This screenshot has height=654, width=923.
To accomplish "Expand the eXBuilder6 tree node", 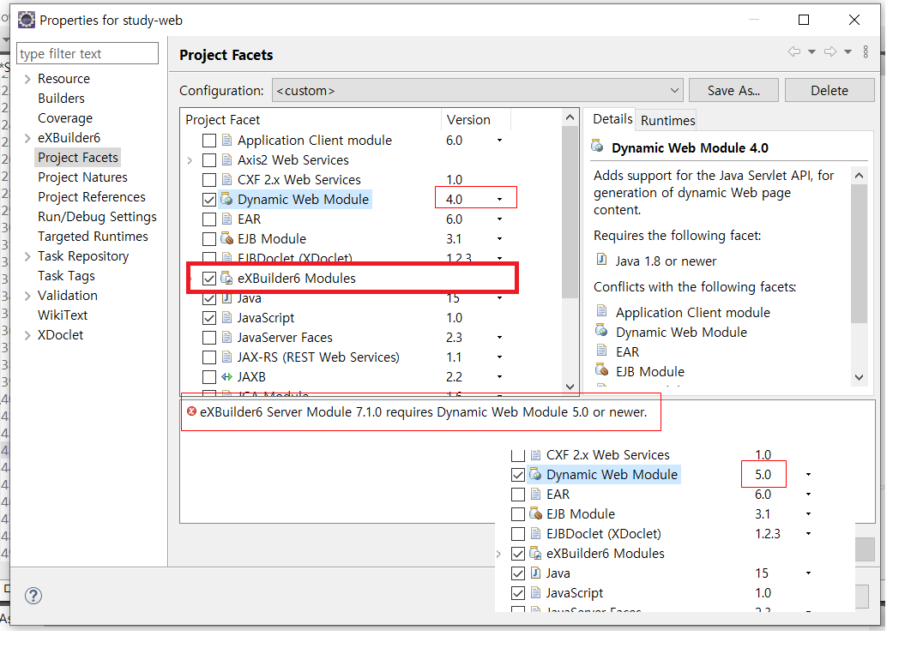I will pyautogui.click(x=27, y=138).
